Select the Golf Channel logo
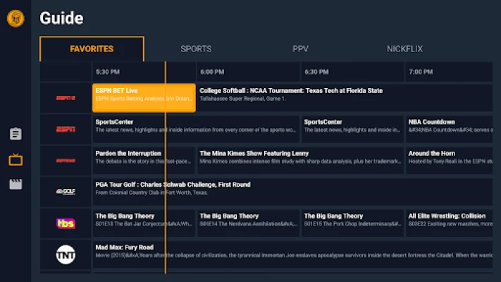The width and height of the screenshot is (501, 282). point(66,191)
